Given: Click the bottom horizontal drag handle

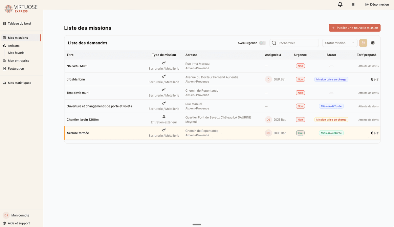Looking at the screenshot, I should (x=197, y=224).
